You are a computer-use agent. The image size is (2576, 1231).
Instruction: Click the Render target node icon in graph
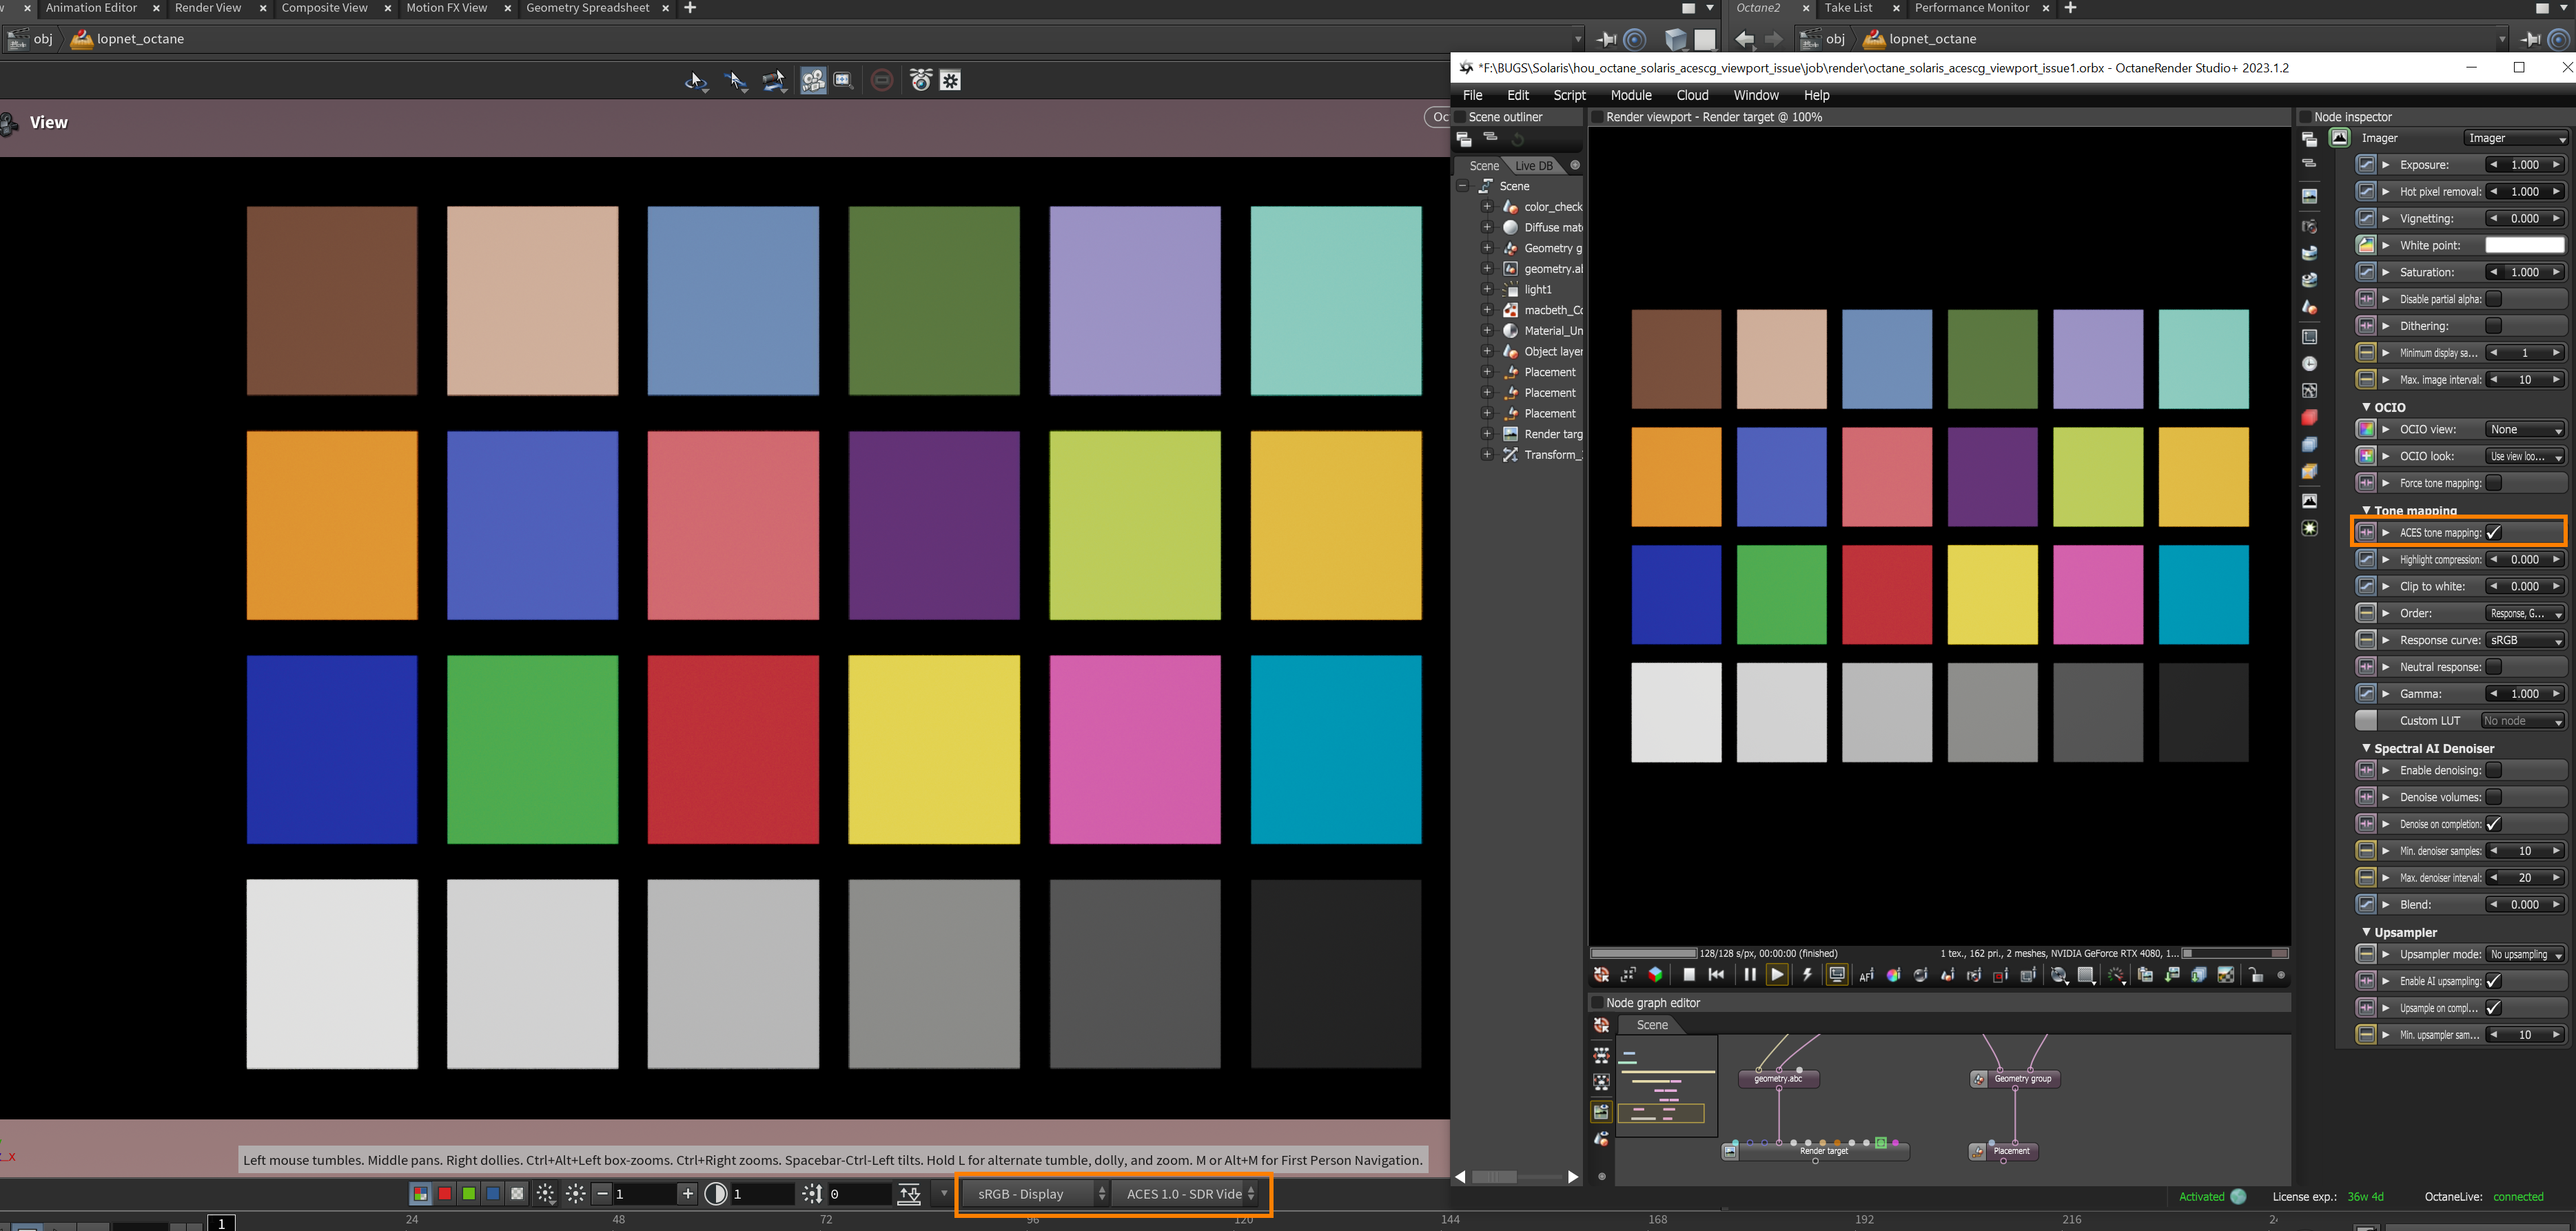pos(1730,1151)
